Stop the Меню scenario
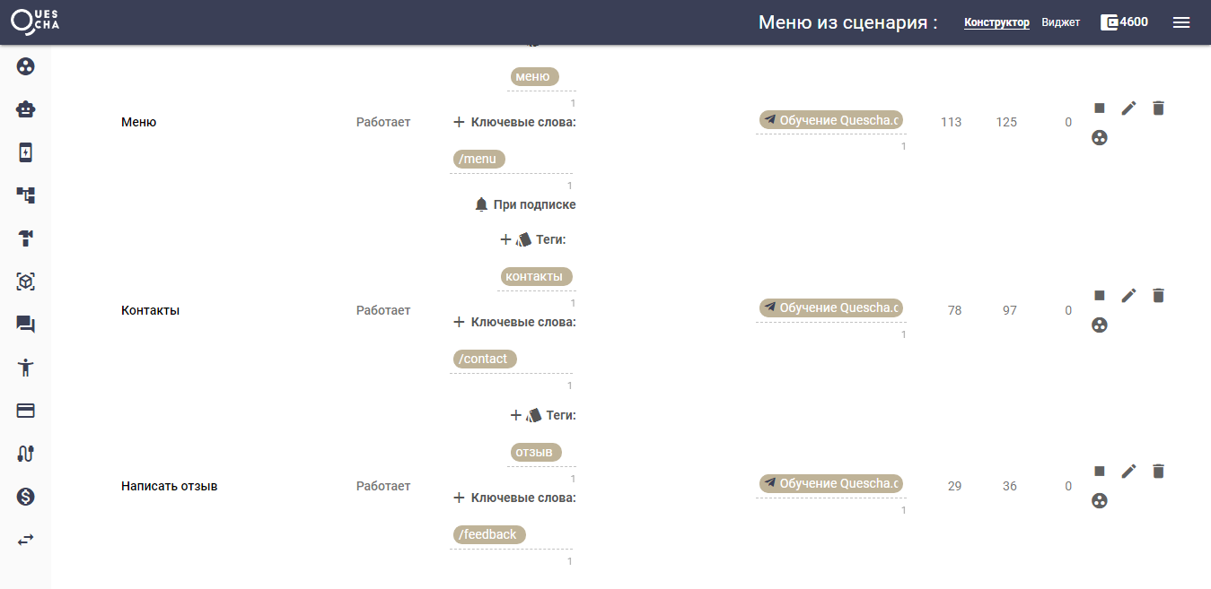Screen dimensions: 1211x589 tap(1099, 108)
